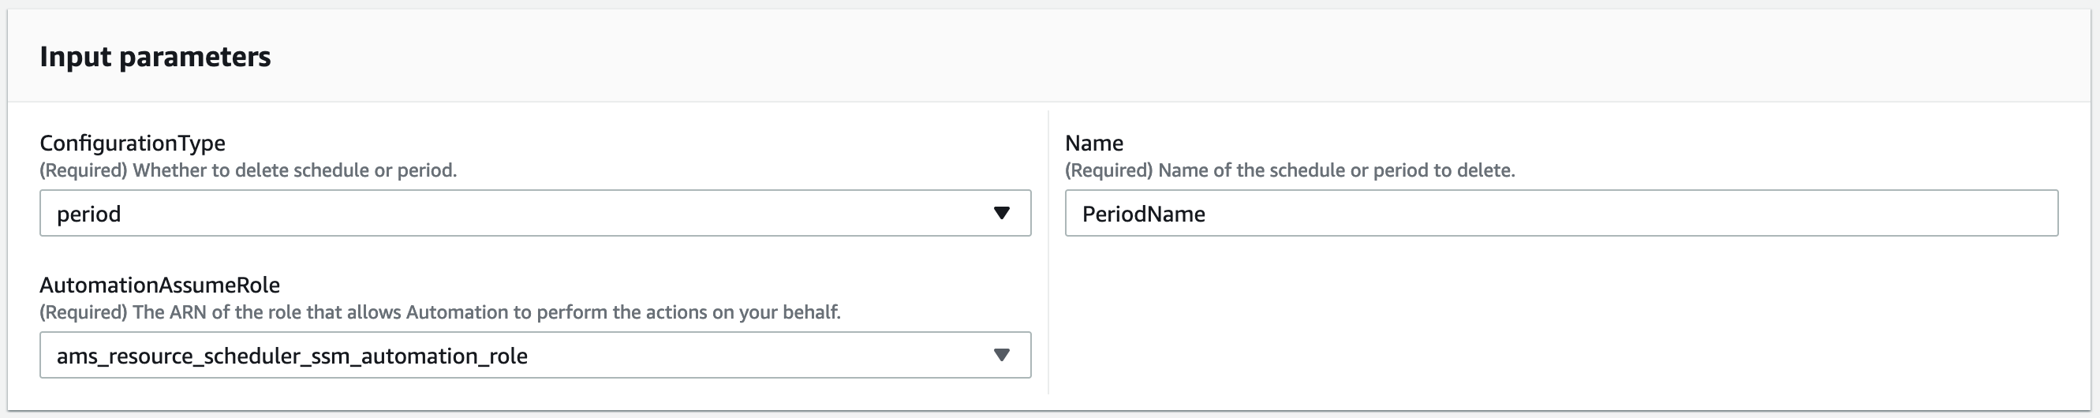Click the ams_resource_scheduler_ssm_automation_role value text

(292, 356)
